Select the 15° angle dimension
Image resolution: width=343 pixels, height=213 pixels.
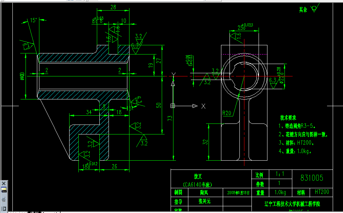(x=33, y=20)
